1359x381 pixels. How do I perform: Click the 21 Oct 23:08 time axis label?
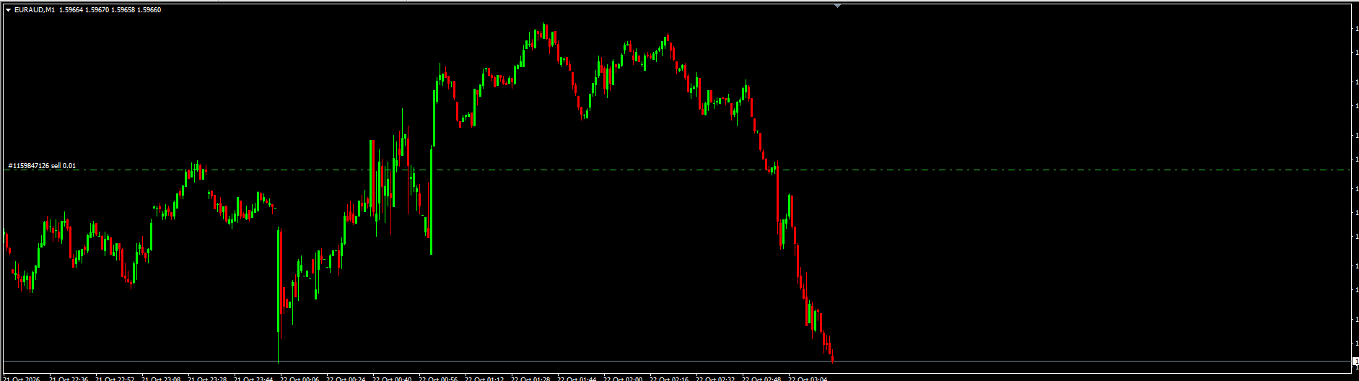[x=161, y=378]
